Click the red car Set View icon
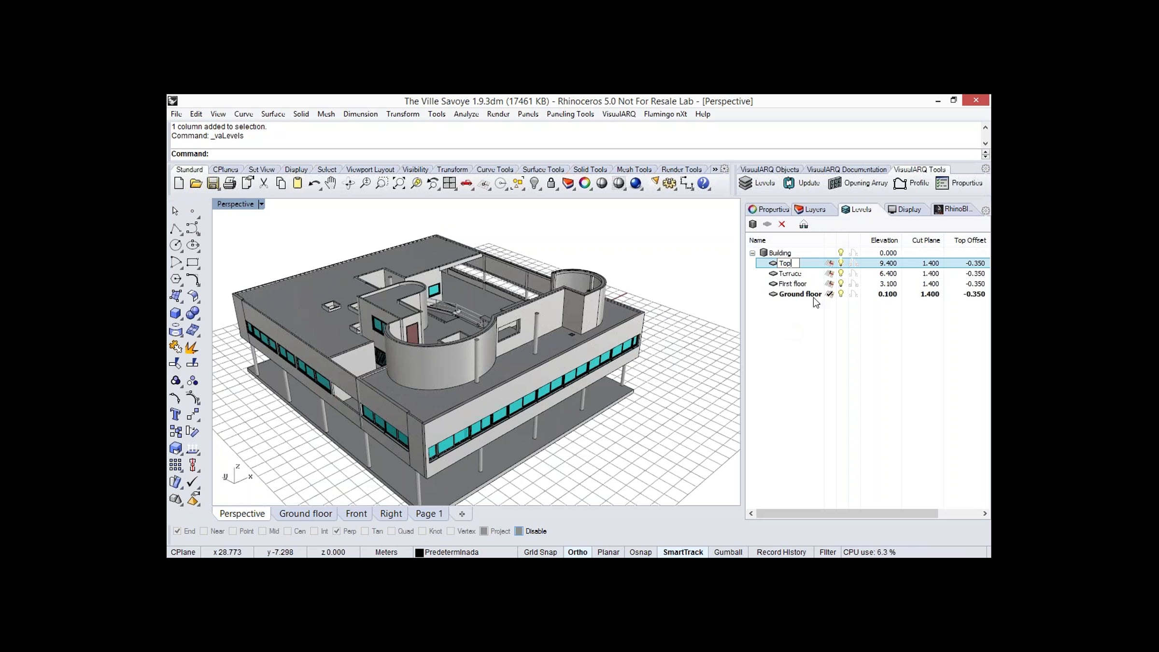The height and width of the screenshot is (652, 1159). (466, 183)
